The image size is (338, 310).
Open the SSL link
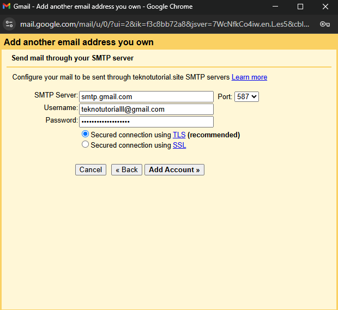(x=179, y=145)
